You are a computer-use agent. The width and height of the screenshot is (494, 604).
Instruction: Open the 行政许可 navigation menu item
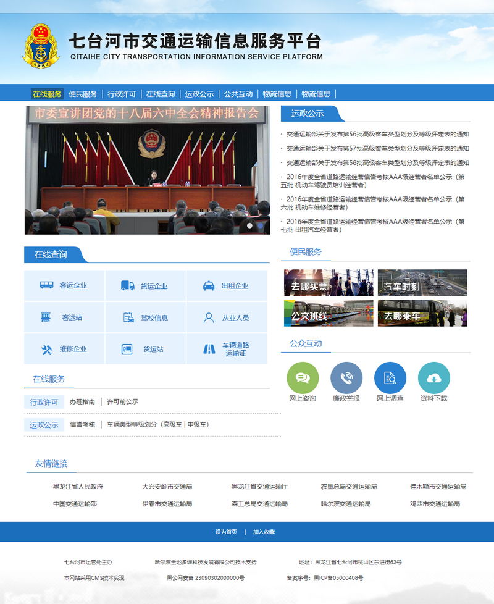pyautogui.click(x=122, y=94)
